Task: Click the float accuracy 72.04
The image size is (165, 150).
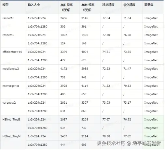Action: tap(106, 18)
